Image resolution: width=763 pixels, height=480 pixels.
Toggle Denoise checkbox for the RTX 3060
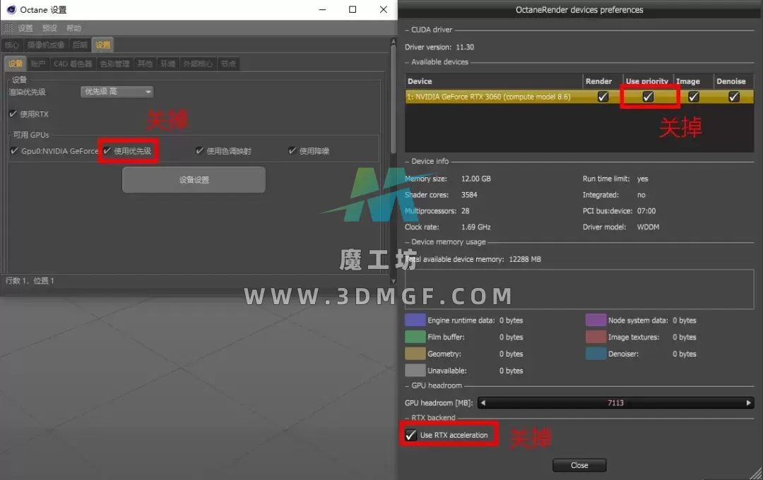pos(734,97)
